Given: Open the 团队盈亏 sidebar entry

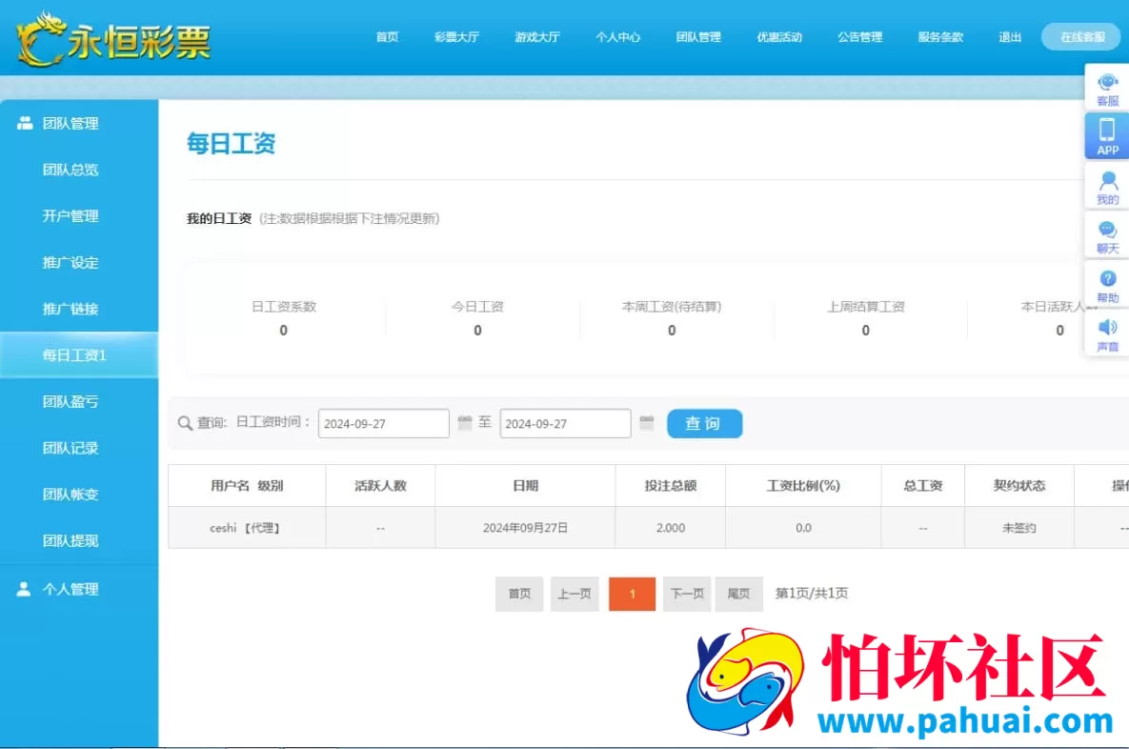Looking at the screenshot, I should (x=79, y=401).
